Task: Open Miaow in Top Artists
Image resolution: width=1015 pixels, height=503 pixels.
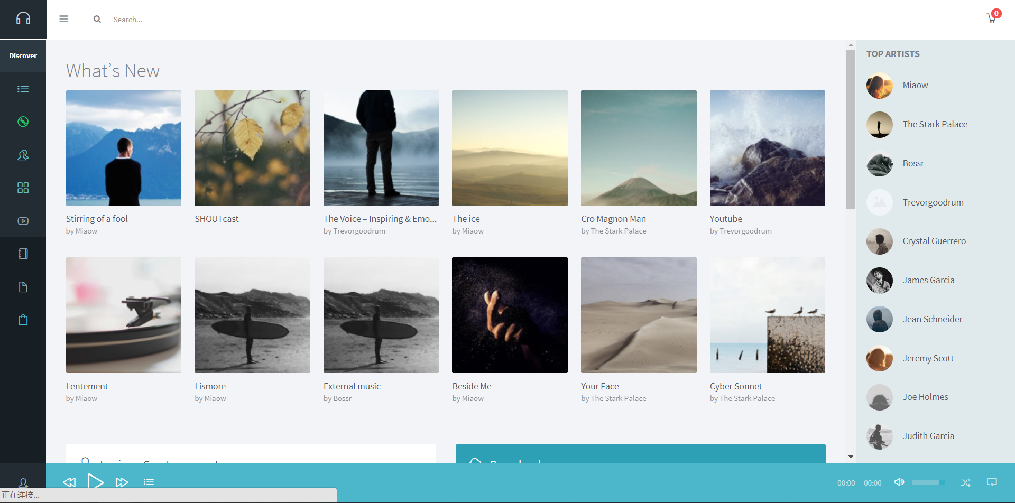Action: point(915,85)
